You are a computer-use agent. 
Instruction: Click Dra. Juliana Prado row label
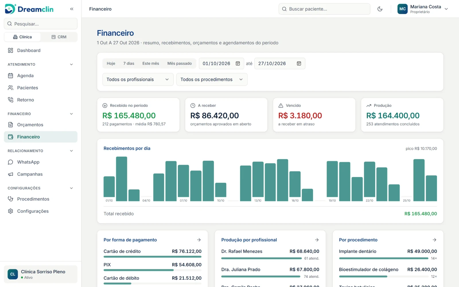click(x=241, y=269)
